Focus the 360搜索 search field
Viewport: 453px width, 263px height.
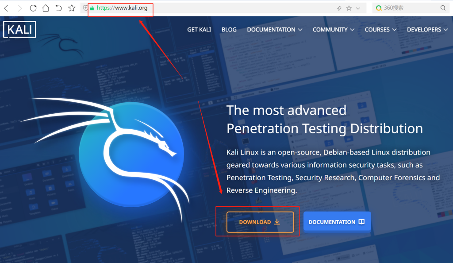tap(410, 8)
